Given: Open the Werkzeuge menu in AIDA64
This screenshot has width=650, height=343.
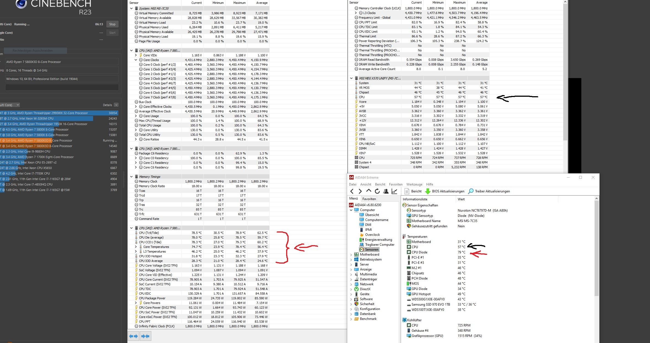Looking at the screenshot, I should [x=414, y=184].
